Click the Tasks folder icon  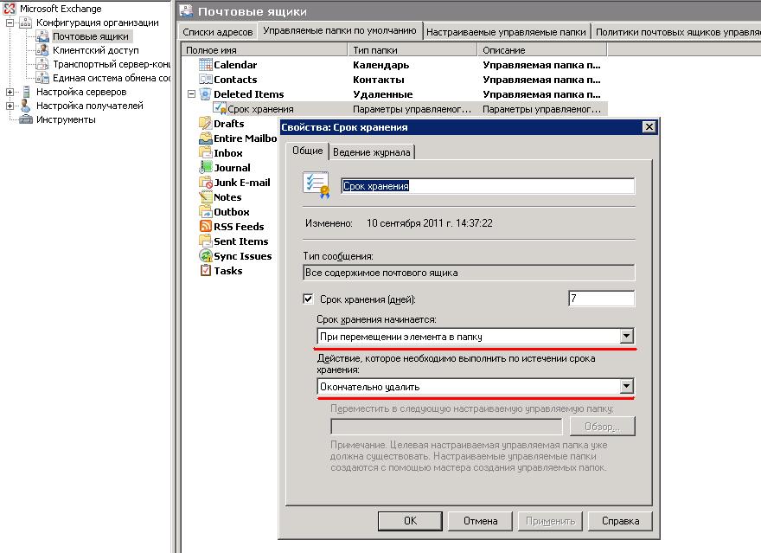pos(206,270)
